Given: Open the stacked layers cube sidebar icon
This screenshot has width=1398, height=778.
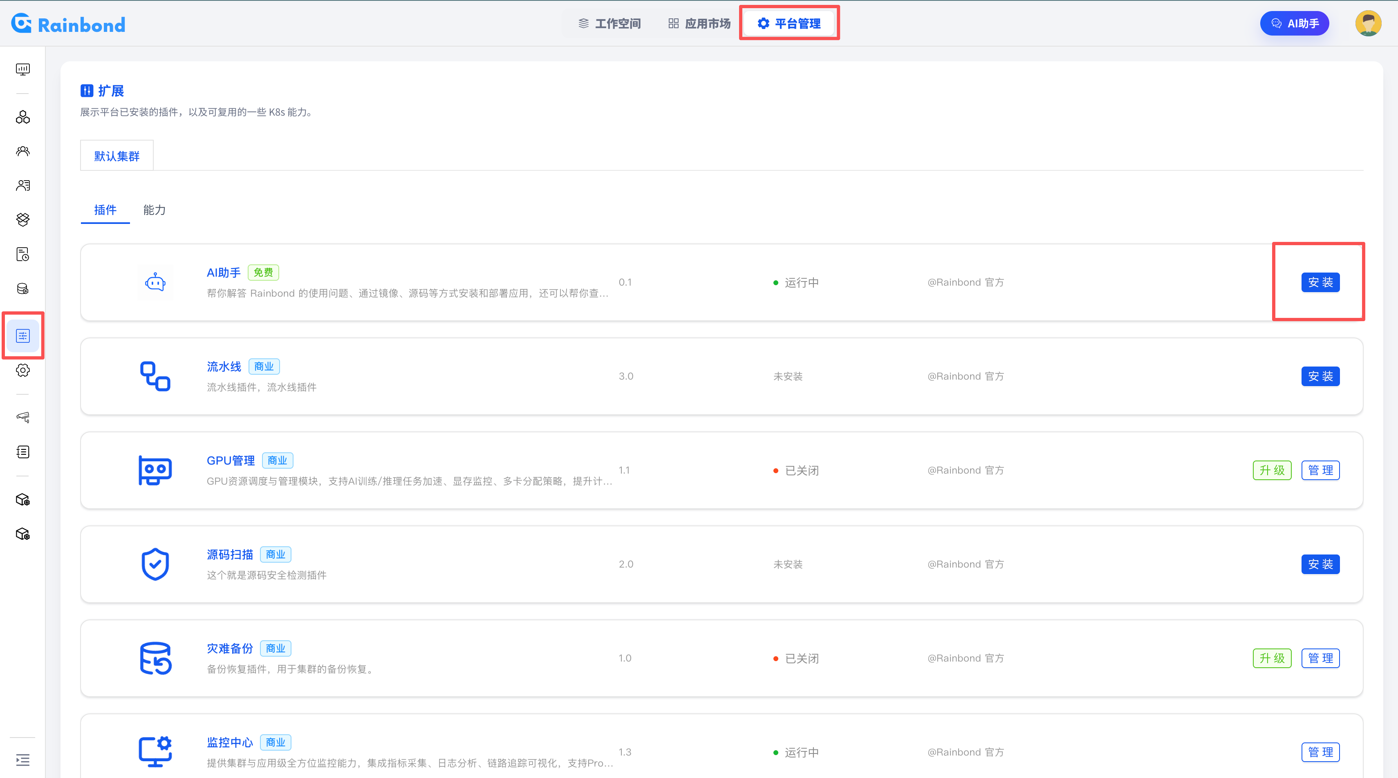Looking at the screenshot, I should coord(23,220).
